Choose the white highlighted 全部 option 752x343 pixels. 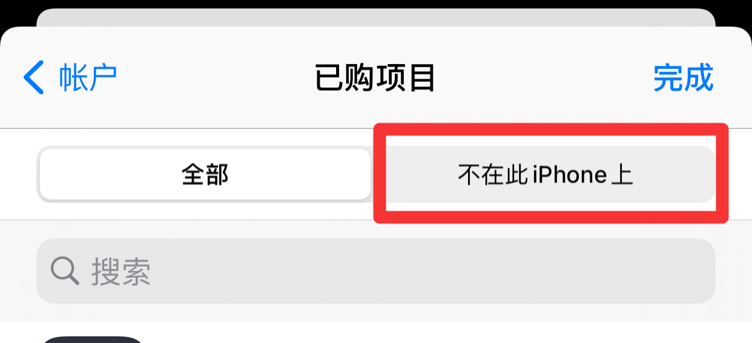pos(205,175)
